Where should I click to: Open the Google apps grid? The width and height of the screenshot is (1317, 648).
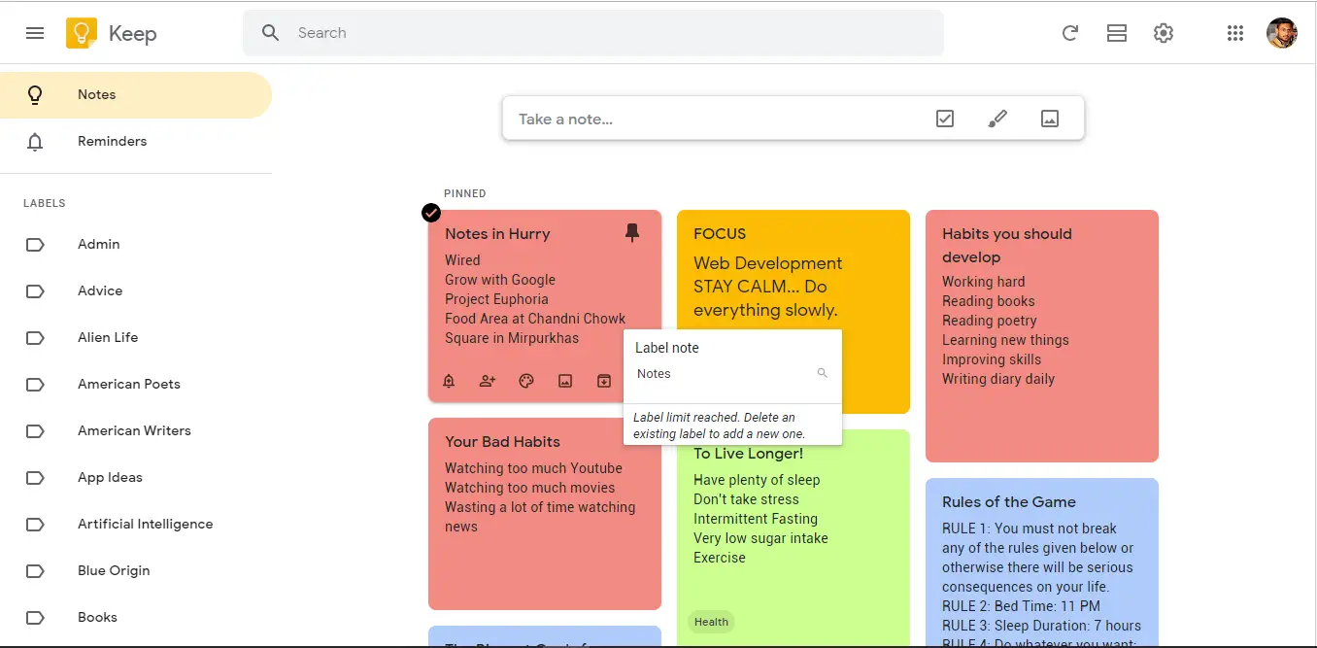[x=1235, y=32]
